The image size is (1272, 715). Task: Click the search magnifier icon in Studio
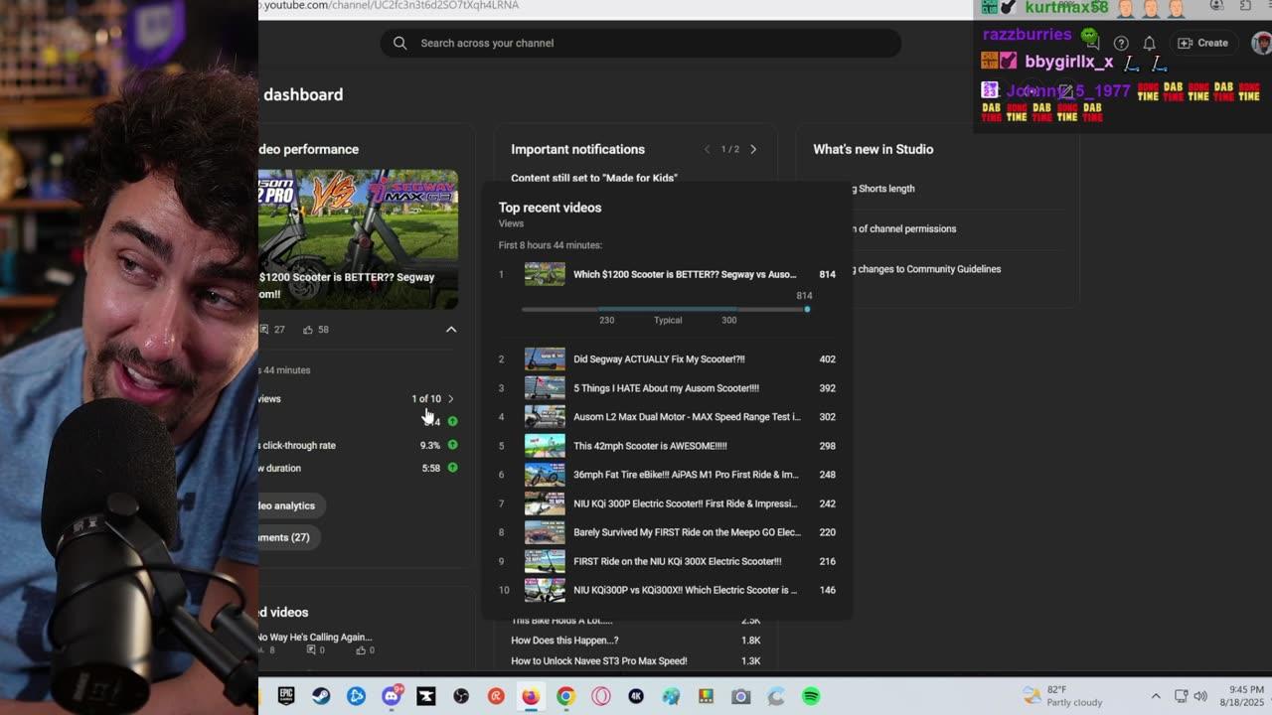tap(399, 43)
